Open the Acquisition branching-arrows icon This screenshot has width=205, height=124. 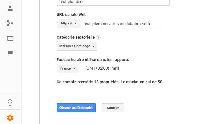coord(10,23)
